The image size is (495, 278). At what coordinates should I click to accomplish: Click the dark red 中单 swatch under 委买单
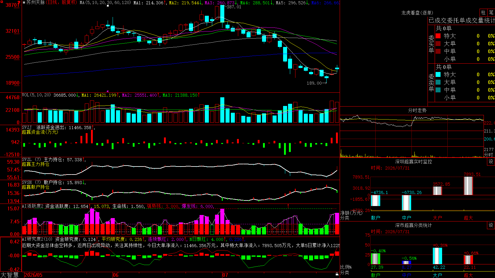pyautogui.click(x=438, y=51)
